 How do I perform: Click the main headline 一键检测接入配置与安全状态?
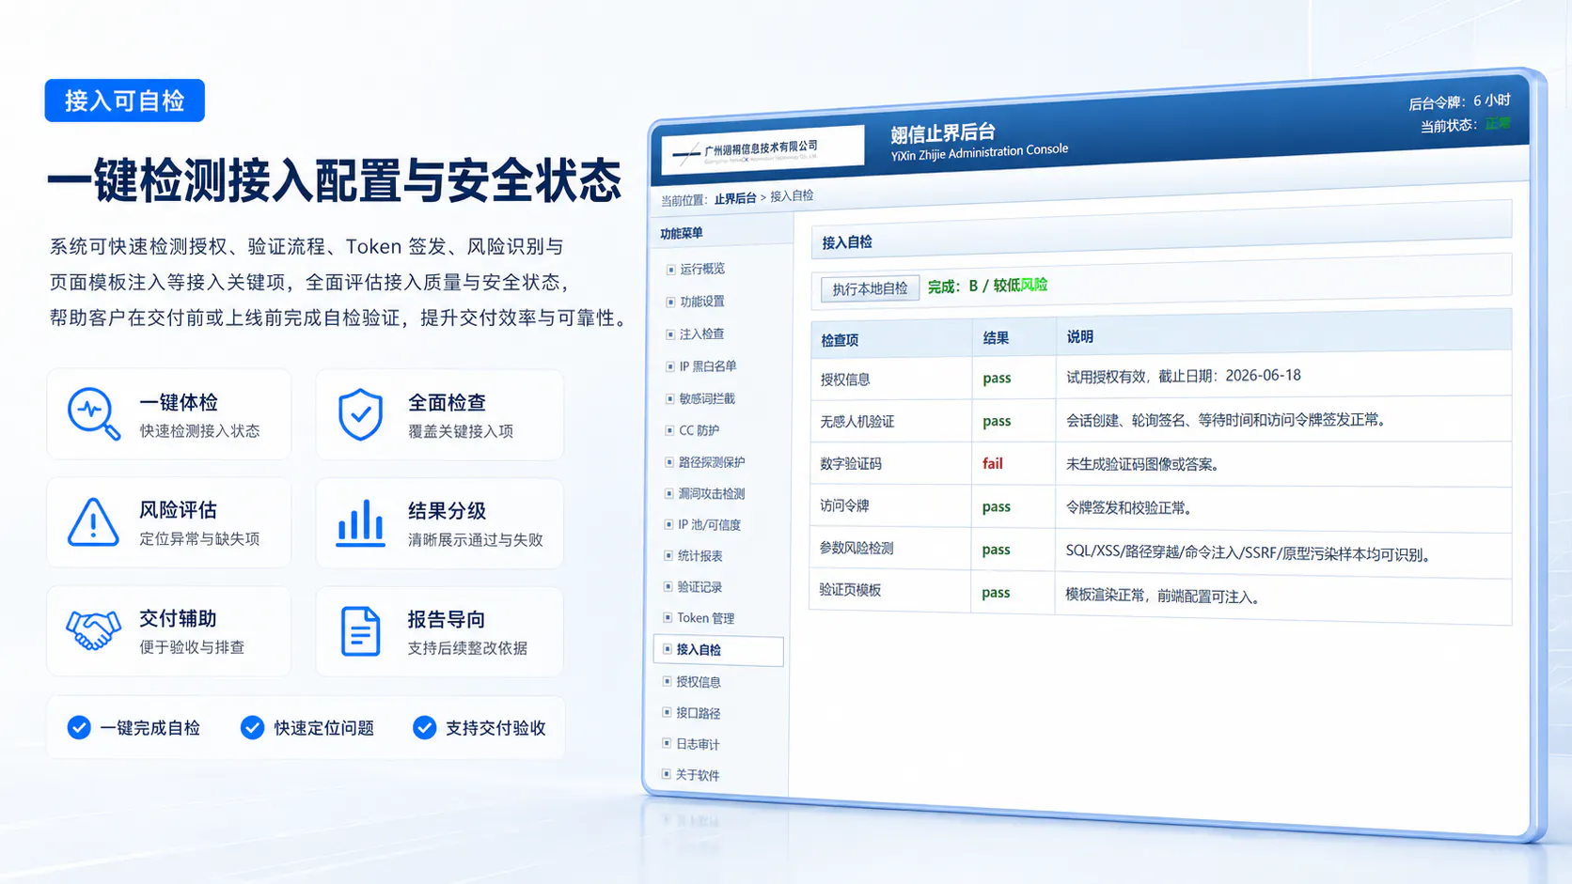coord(335,181)
